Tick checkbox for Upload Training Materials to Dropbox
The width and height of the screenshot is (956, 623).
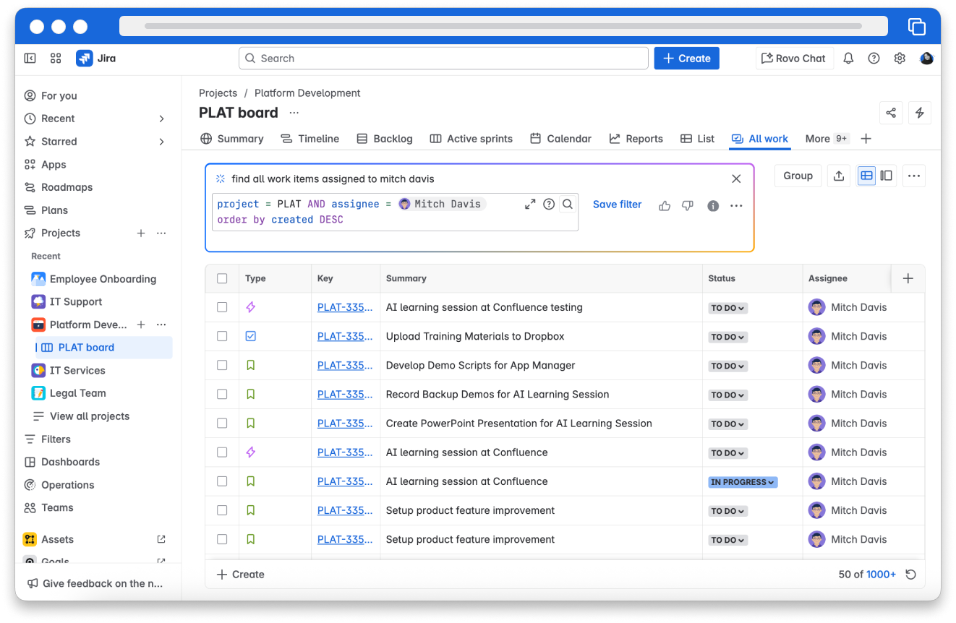pos(222,336)
